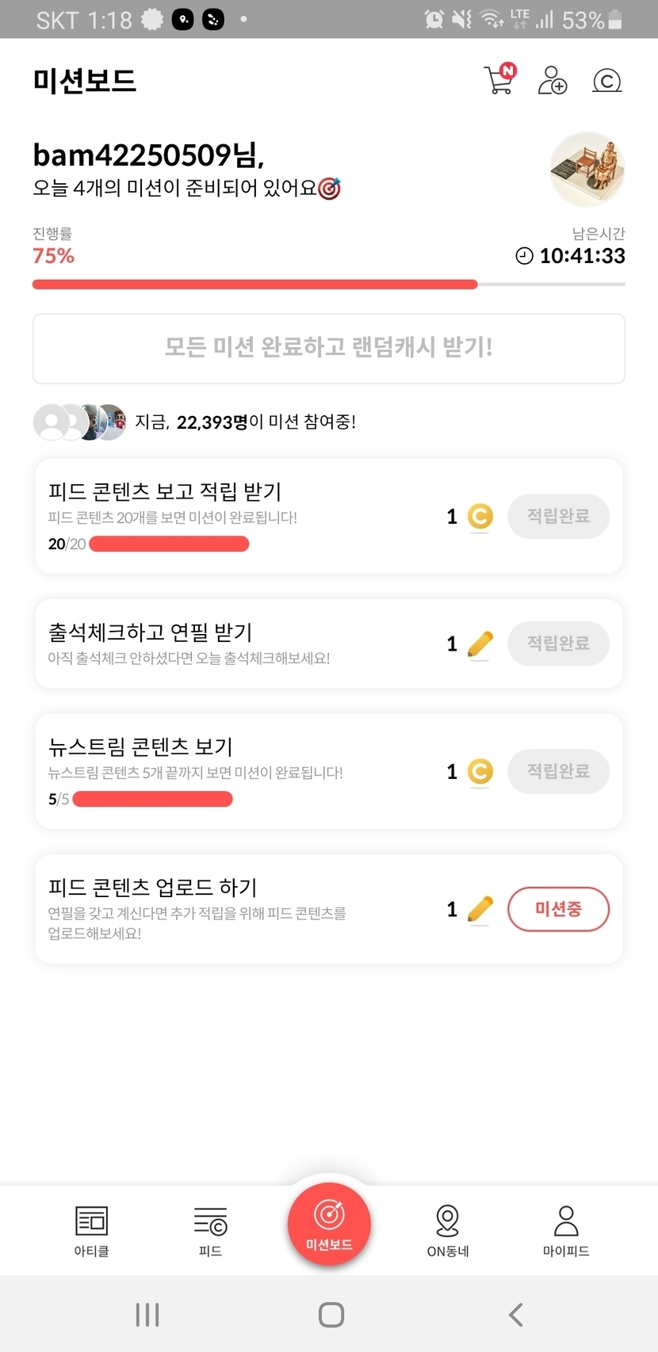Viewport: 658px width, 1352px height.
Task: Tap the coin icon on 뉴스트림 mission
Action: click(x=480, y=771)
